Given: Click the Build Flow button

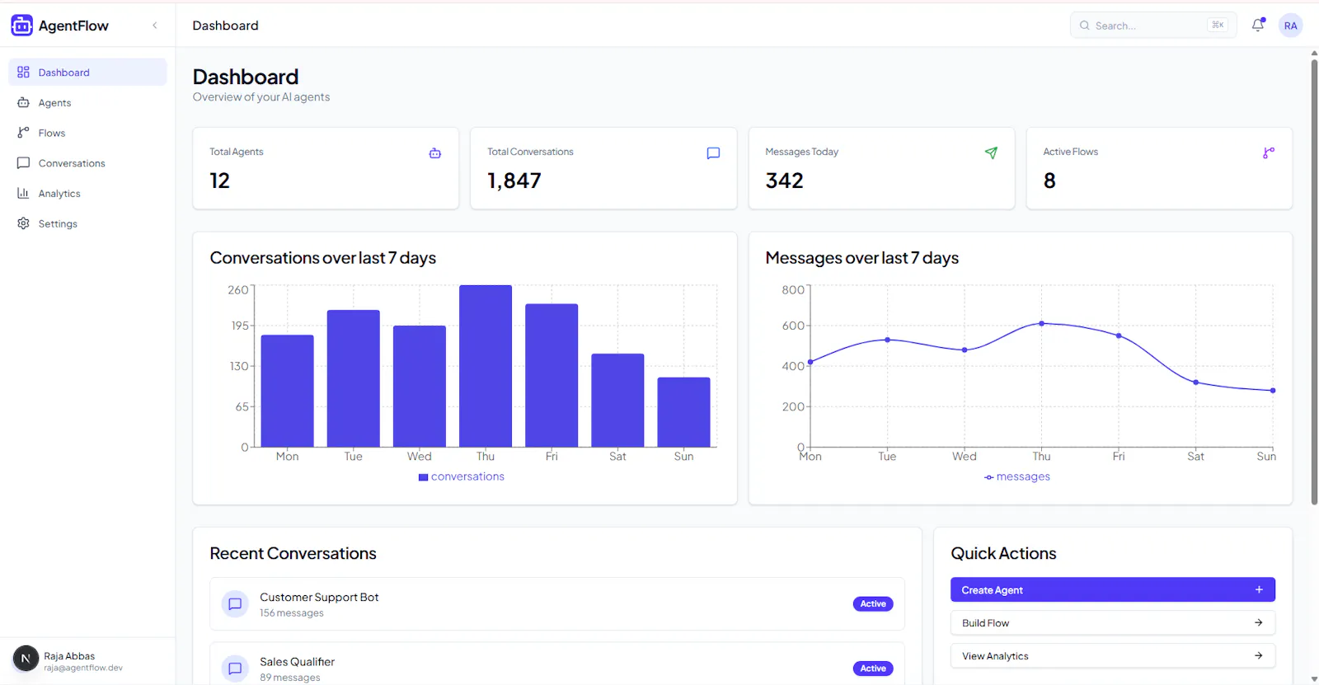Looking at the screenshot, I should pyautogui.click(x=1113, y=623).
